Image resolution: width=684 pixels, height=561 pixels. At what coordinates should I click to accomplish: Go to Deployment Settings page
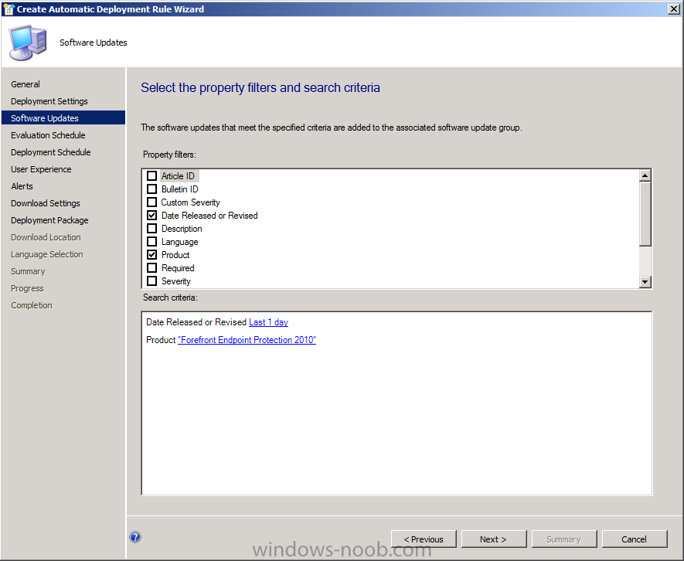(x=49, y=101)
